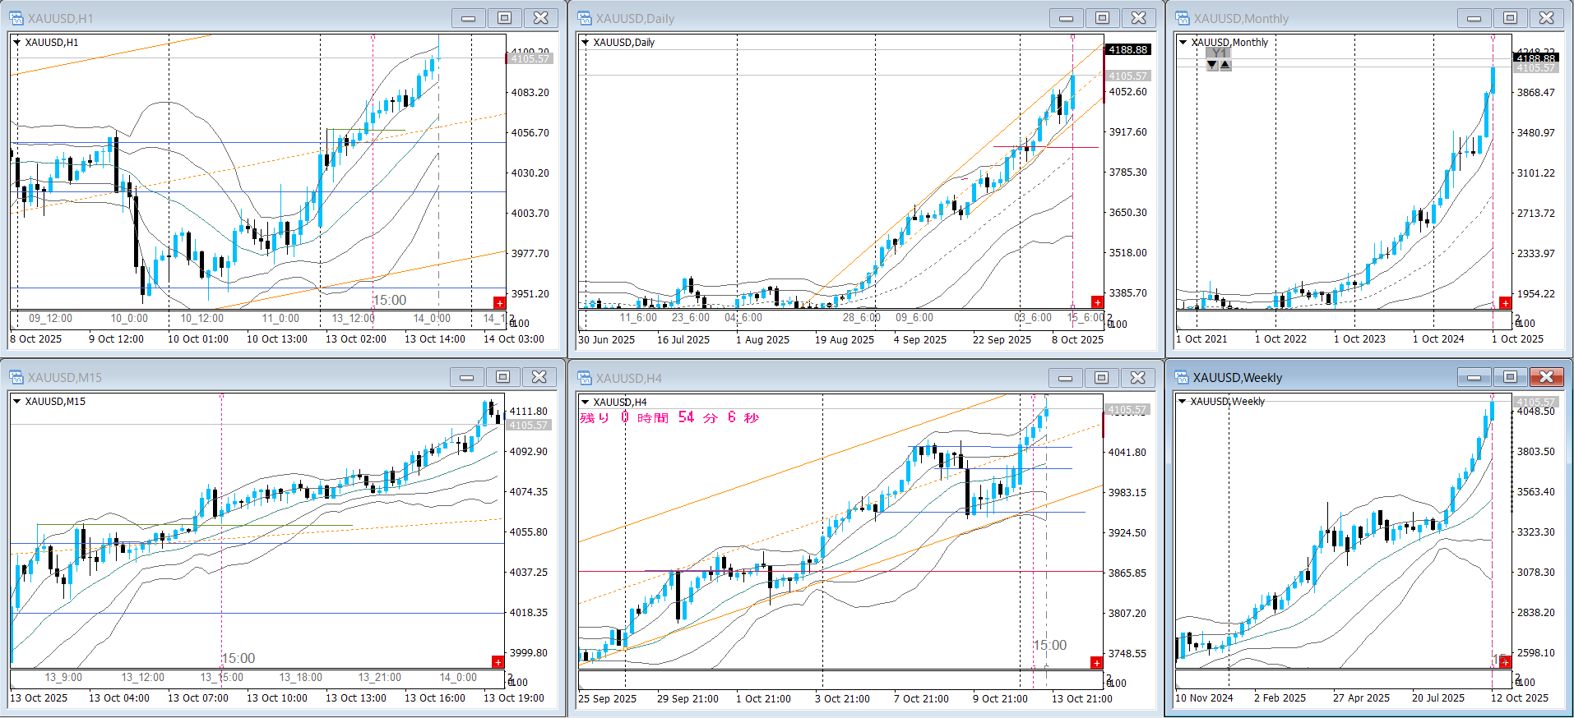
Task: Click the 4188.88 price label on Daily chart
Action: [x=1127, y=50]
